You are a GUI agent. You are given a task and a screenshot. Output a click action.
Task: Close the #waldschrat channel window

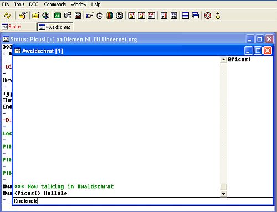pyautogui.click(x=268, y=51)
